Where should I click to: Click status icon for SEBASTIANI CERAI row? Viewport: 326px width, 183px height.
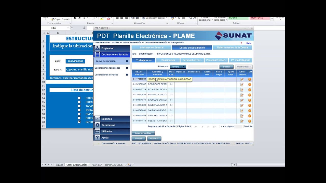(x=250, y=121)
